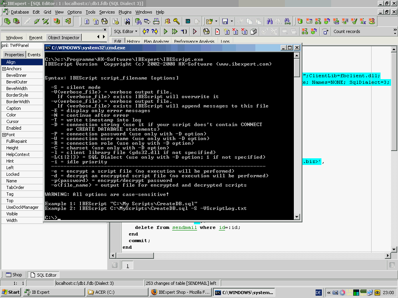Open the Plugins menu
The height and width of the screenshot is (298, 398).
click(125, 12)
